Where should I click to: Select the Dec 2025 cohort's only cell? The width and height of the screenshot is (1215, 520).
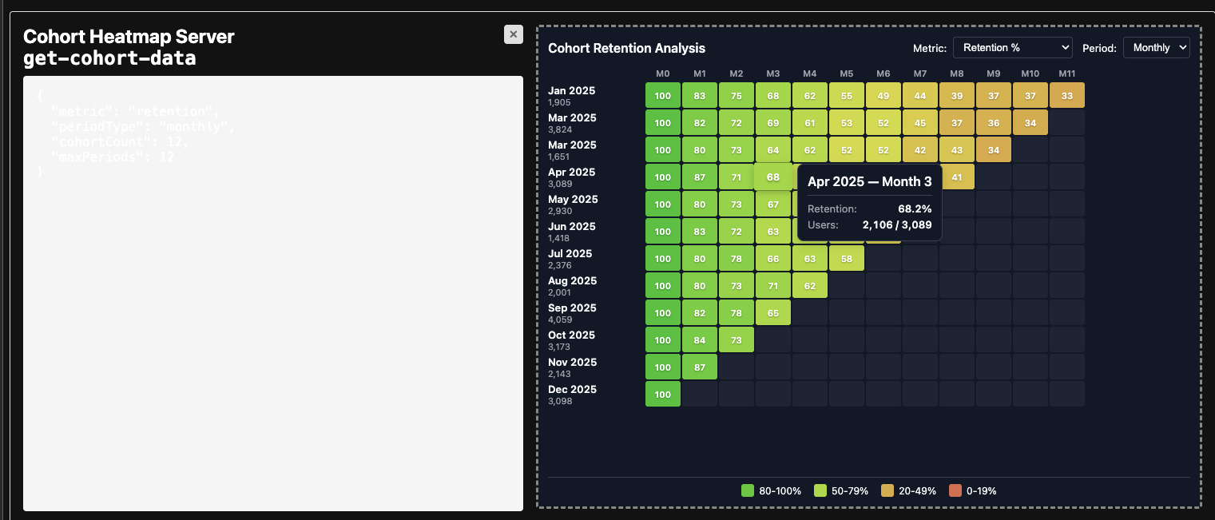tap(662, 394)
